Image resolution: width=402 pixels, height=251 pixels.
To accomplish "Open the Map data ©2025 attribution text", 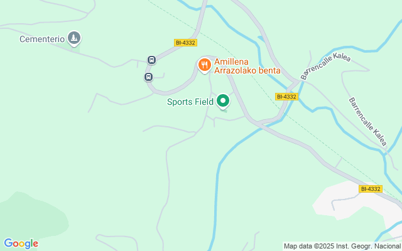I will [342, 247].
